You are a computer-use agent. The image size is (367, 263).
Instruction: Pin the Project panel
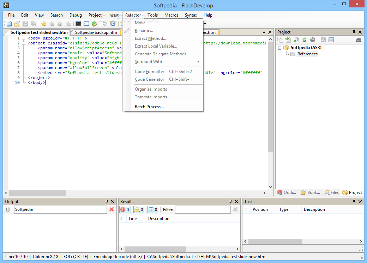point(354,32)
